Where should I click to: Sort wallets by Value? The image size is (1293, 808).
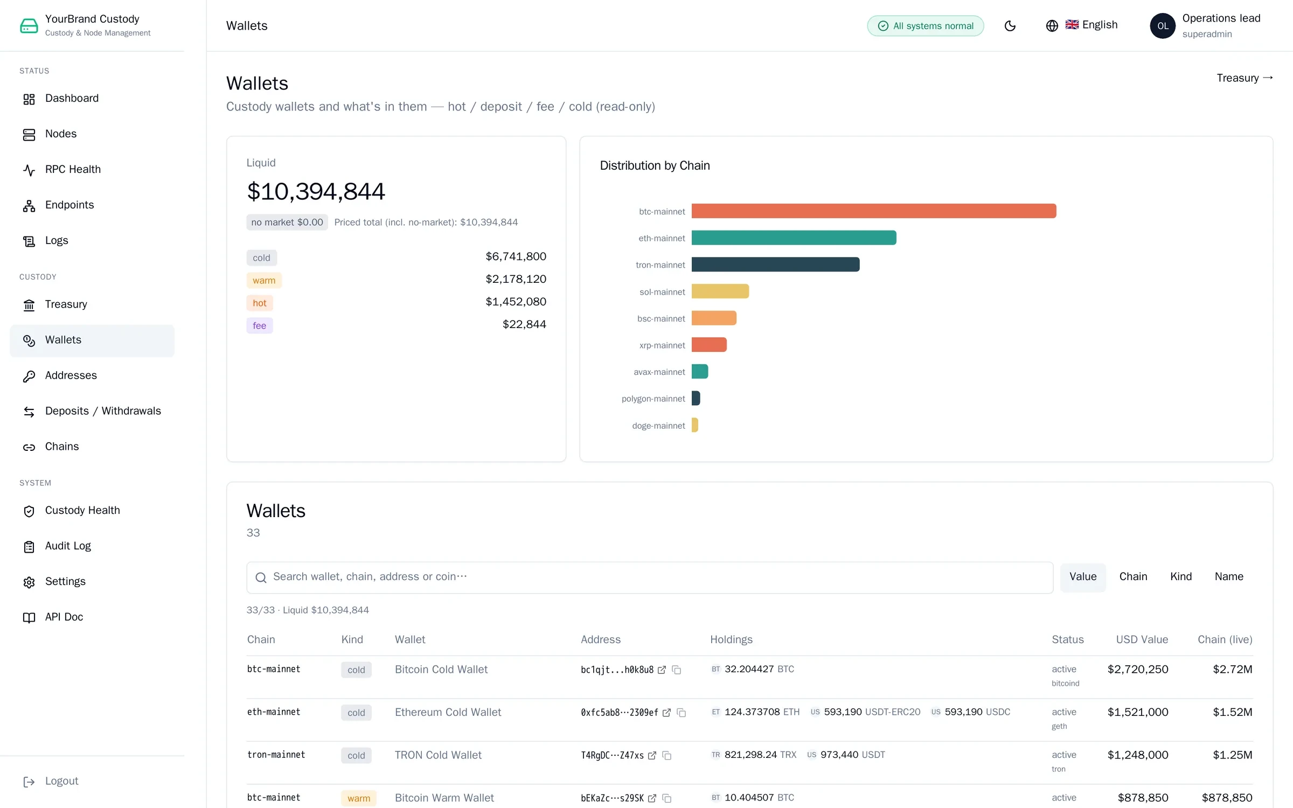(x=1083, y=577)
